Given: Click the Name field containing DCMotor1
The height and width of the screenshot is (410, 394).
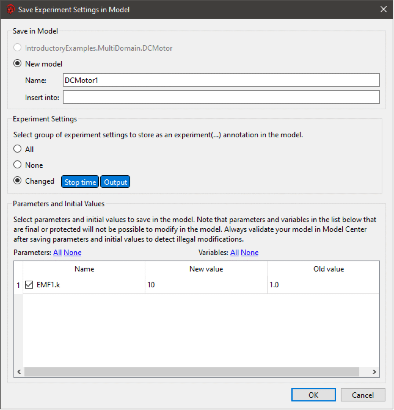Looking at the screenshot, I should (x=221, y=80).
